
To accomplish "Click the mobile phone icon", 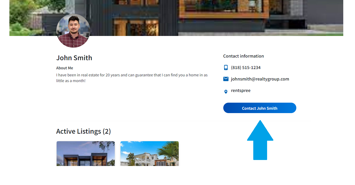I will 226,67.
